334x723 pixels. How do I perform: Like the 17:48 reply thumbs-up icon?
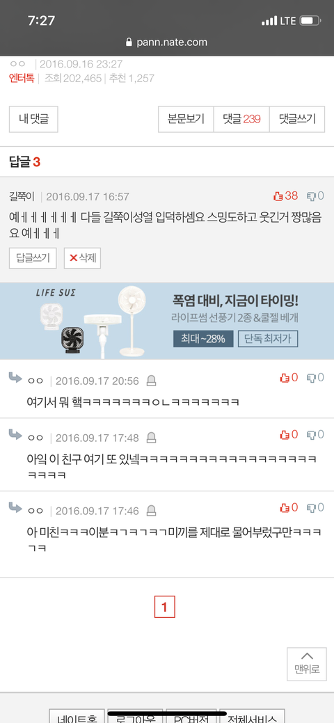tap(289, 434)
